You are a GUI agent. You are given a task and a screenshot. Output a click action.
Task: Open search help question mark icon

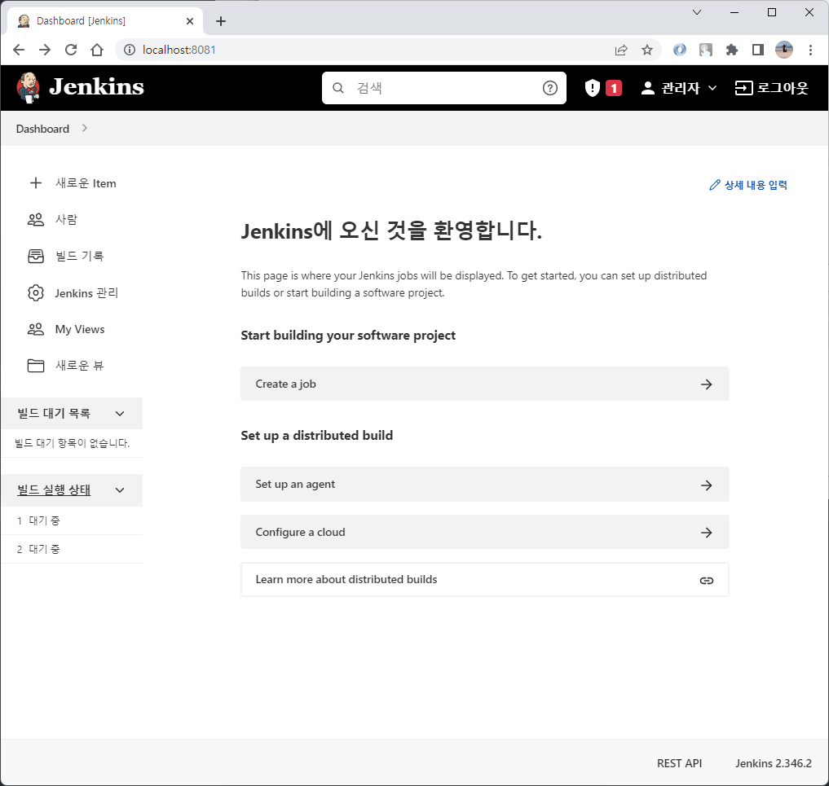pyautogui.click(x=550, y=88)
